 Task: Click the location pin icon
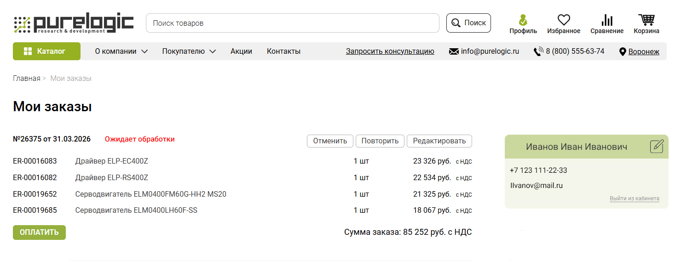[x=623, y=52]
